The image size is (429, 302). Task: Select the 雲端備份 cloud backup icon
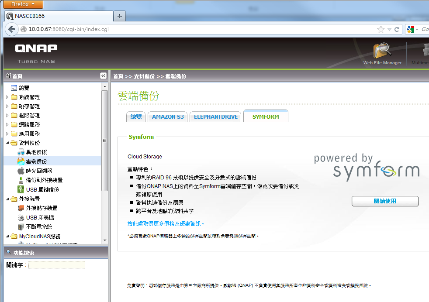tap(21, 161)
